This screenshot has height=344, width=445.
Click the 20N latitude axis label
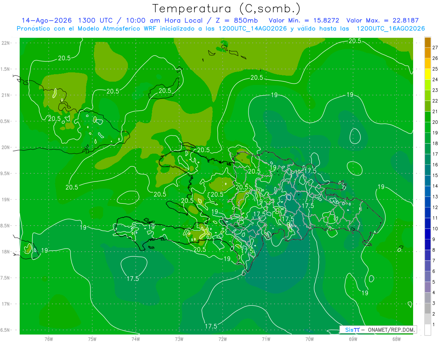pos(5,147)
